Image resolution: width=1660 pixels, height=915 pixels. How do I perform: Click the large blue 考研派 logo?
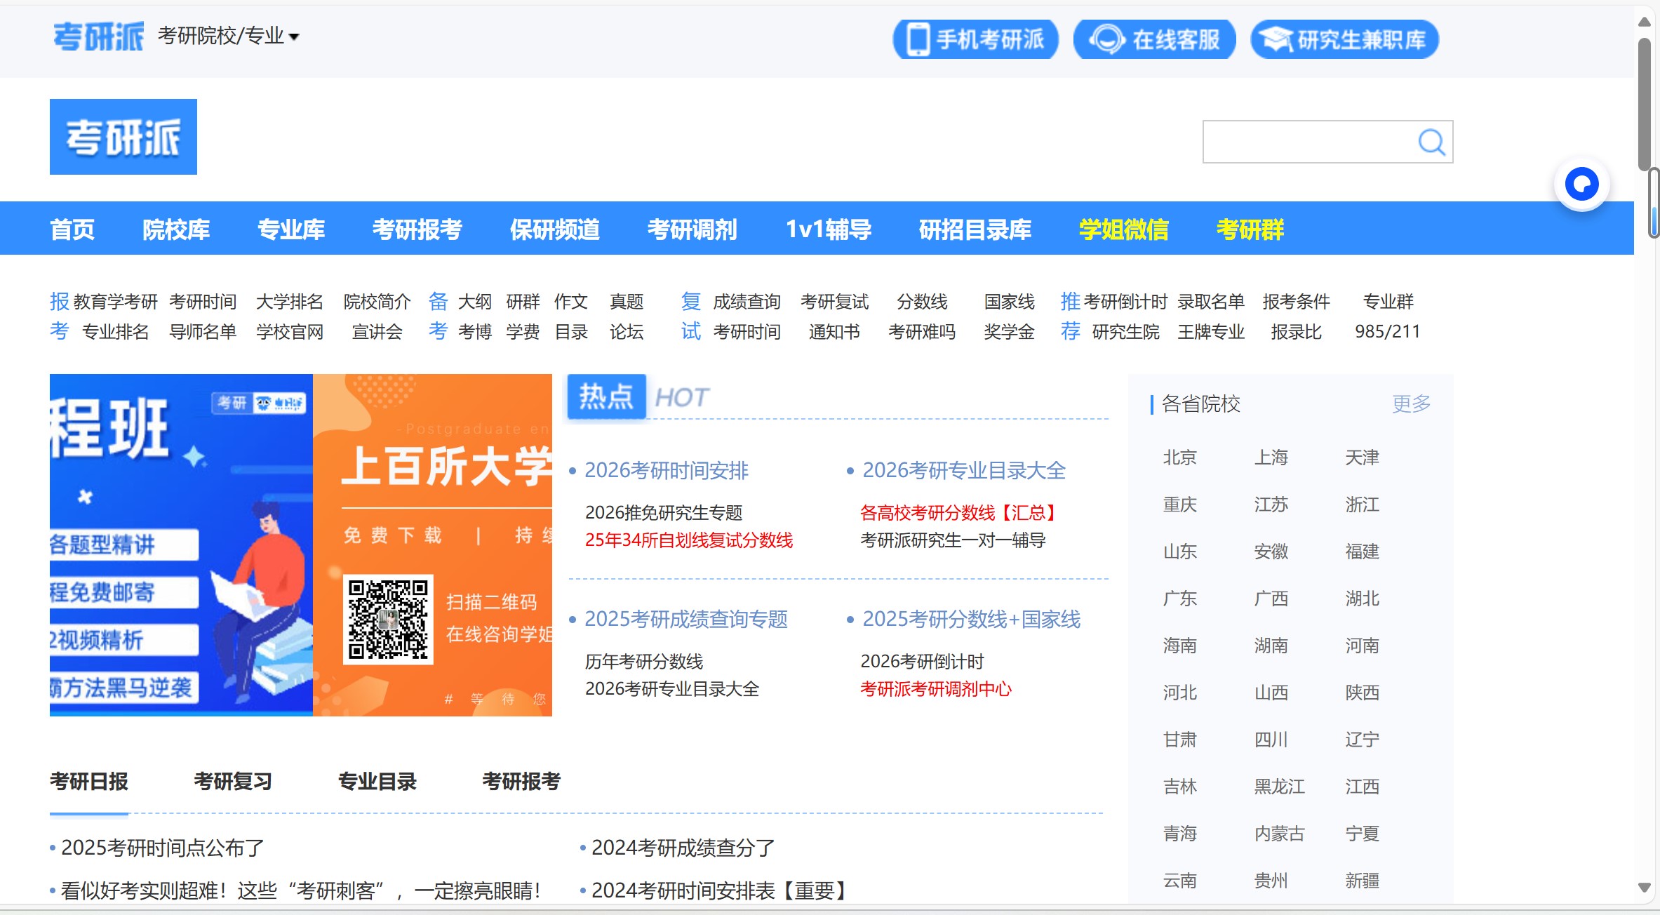point(123,137)
